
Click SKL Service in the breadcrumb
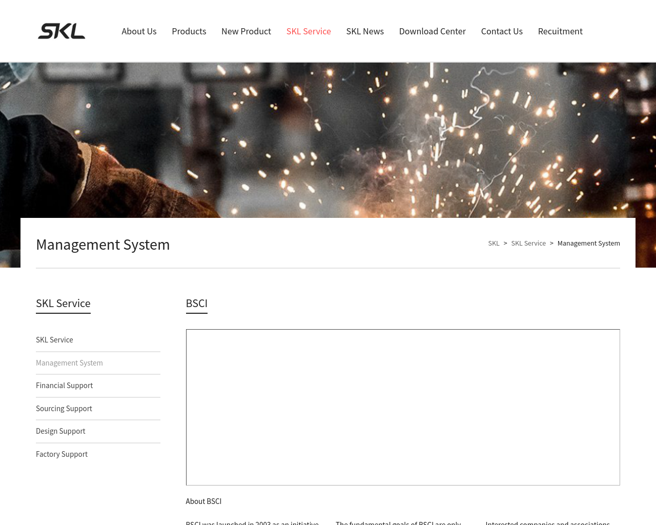click(528, 243)
